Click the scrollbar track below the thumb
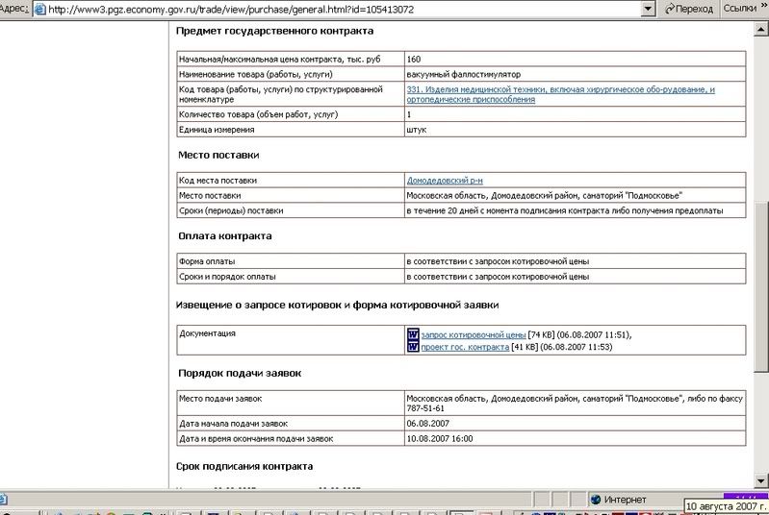The height and width of the screenshot is (515, 769). [761, 423]
